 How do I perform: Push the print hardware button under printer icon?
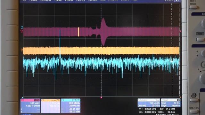[194, 100]
